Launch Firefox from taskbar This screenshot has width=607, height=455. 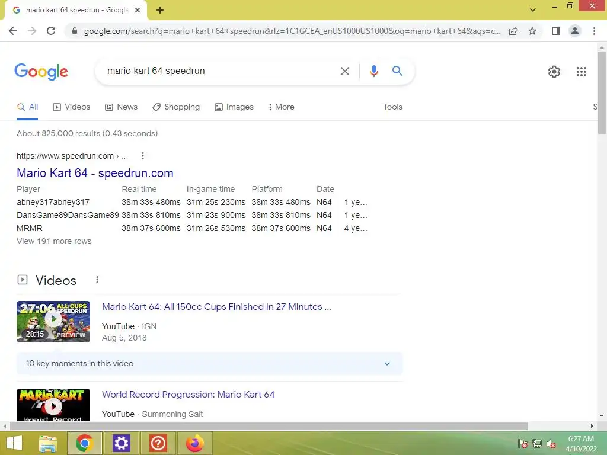(x=194, y=443)
